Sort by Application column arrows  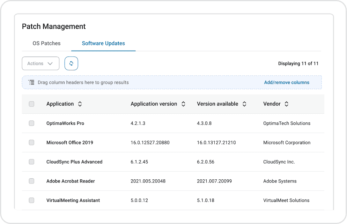tap(80, 104)
